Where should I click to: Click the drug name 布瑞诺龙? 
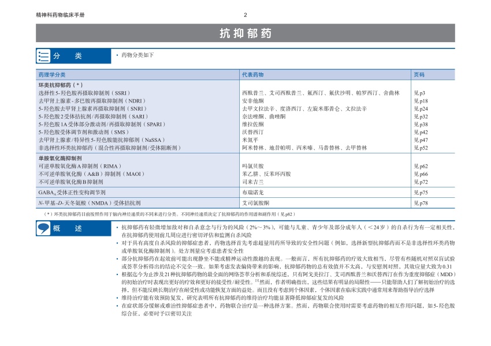pyautogui.click(x=252, y=192)
